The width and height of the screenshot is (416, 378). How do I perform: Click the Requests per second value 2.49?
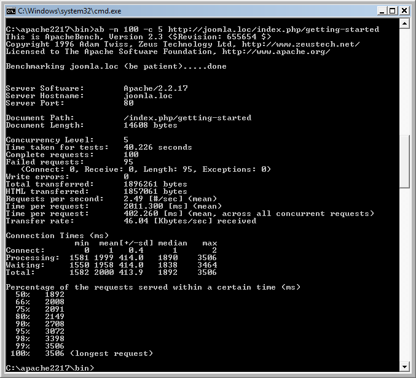[x=133, y=199]
